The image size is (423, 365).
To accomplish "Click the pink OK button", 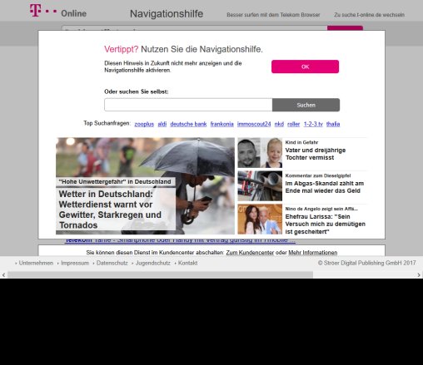I will click(x=305, y=67).
